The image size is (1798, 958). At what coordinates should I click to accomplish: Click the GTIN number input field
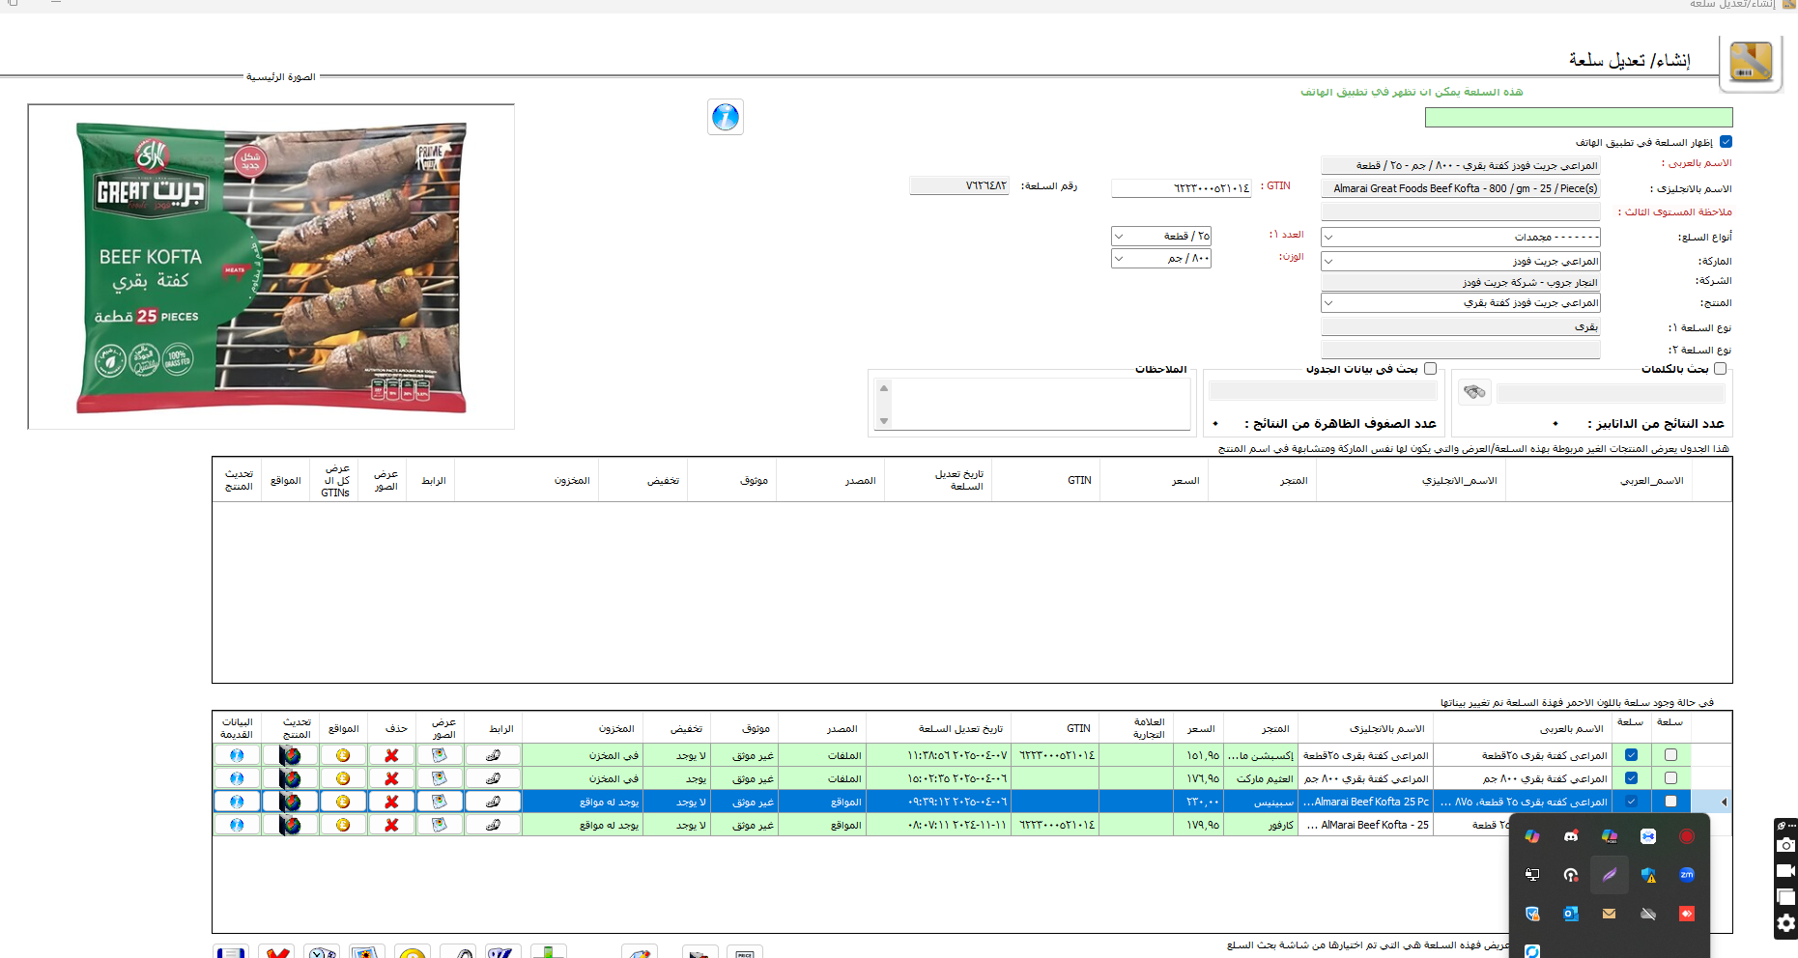1181,188
